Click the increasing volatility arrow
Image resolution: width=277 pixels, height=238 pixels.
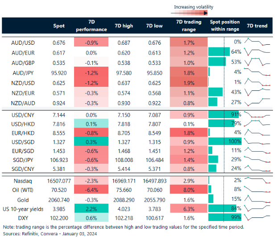(x=193, y=13)
